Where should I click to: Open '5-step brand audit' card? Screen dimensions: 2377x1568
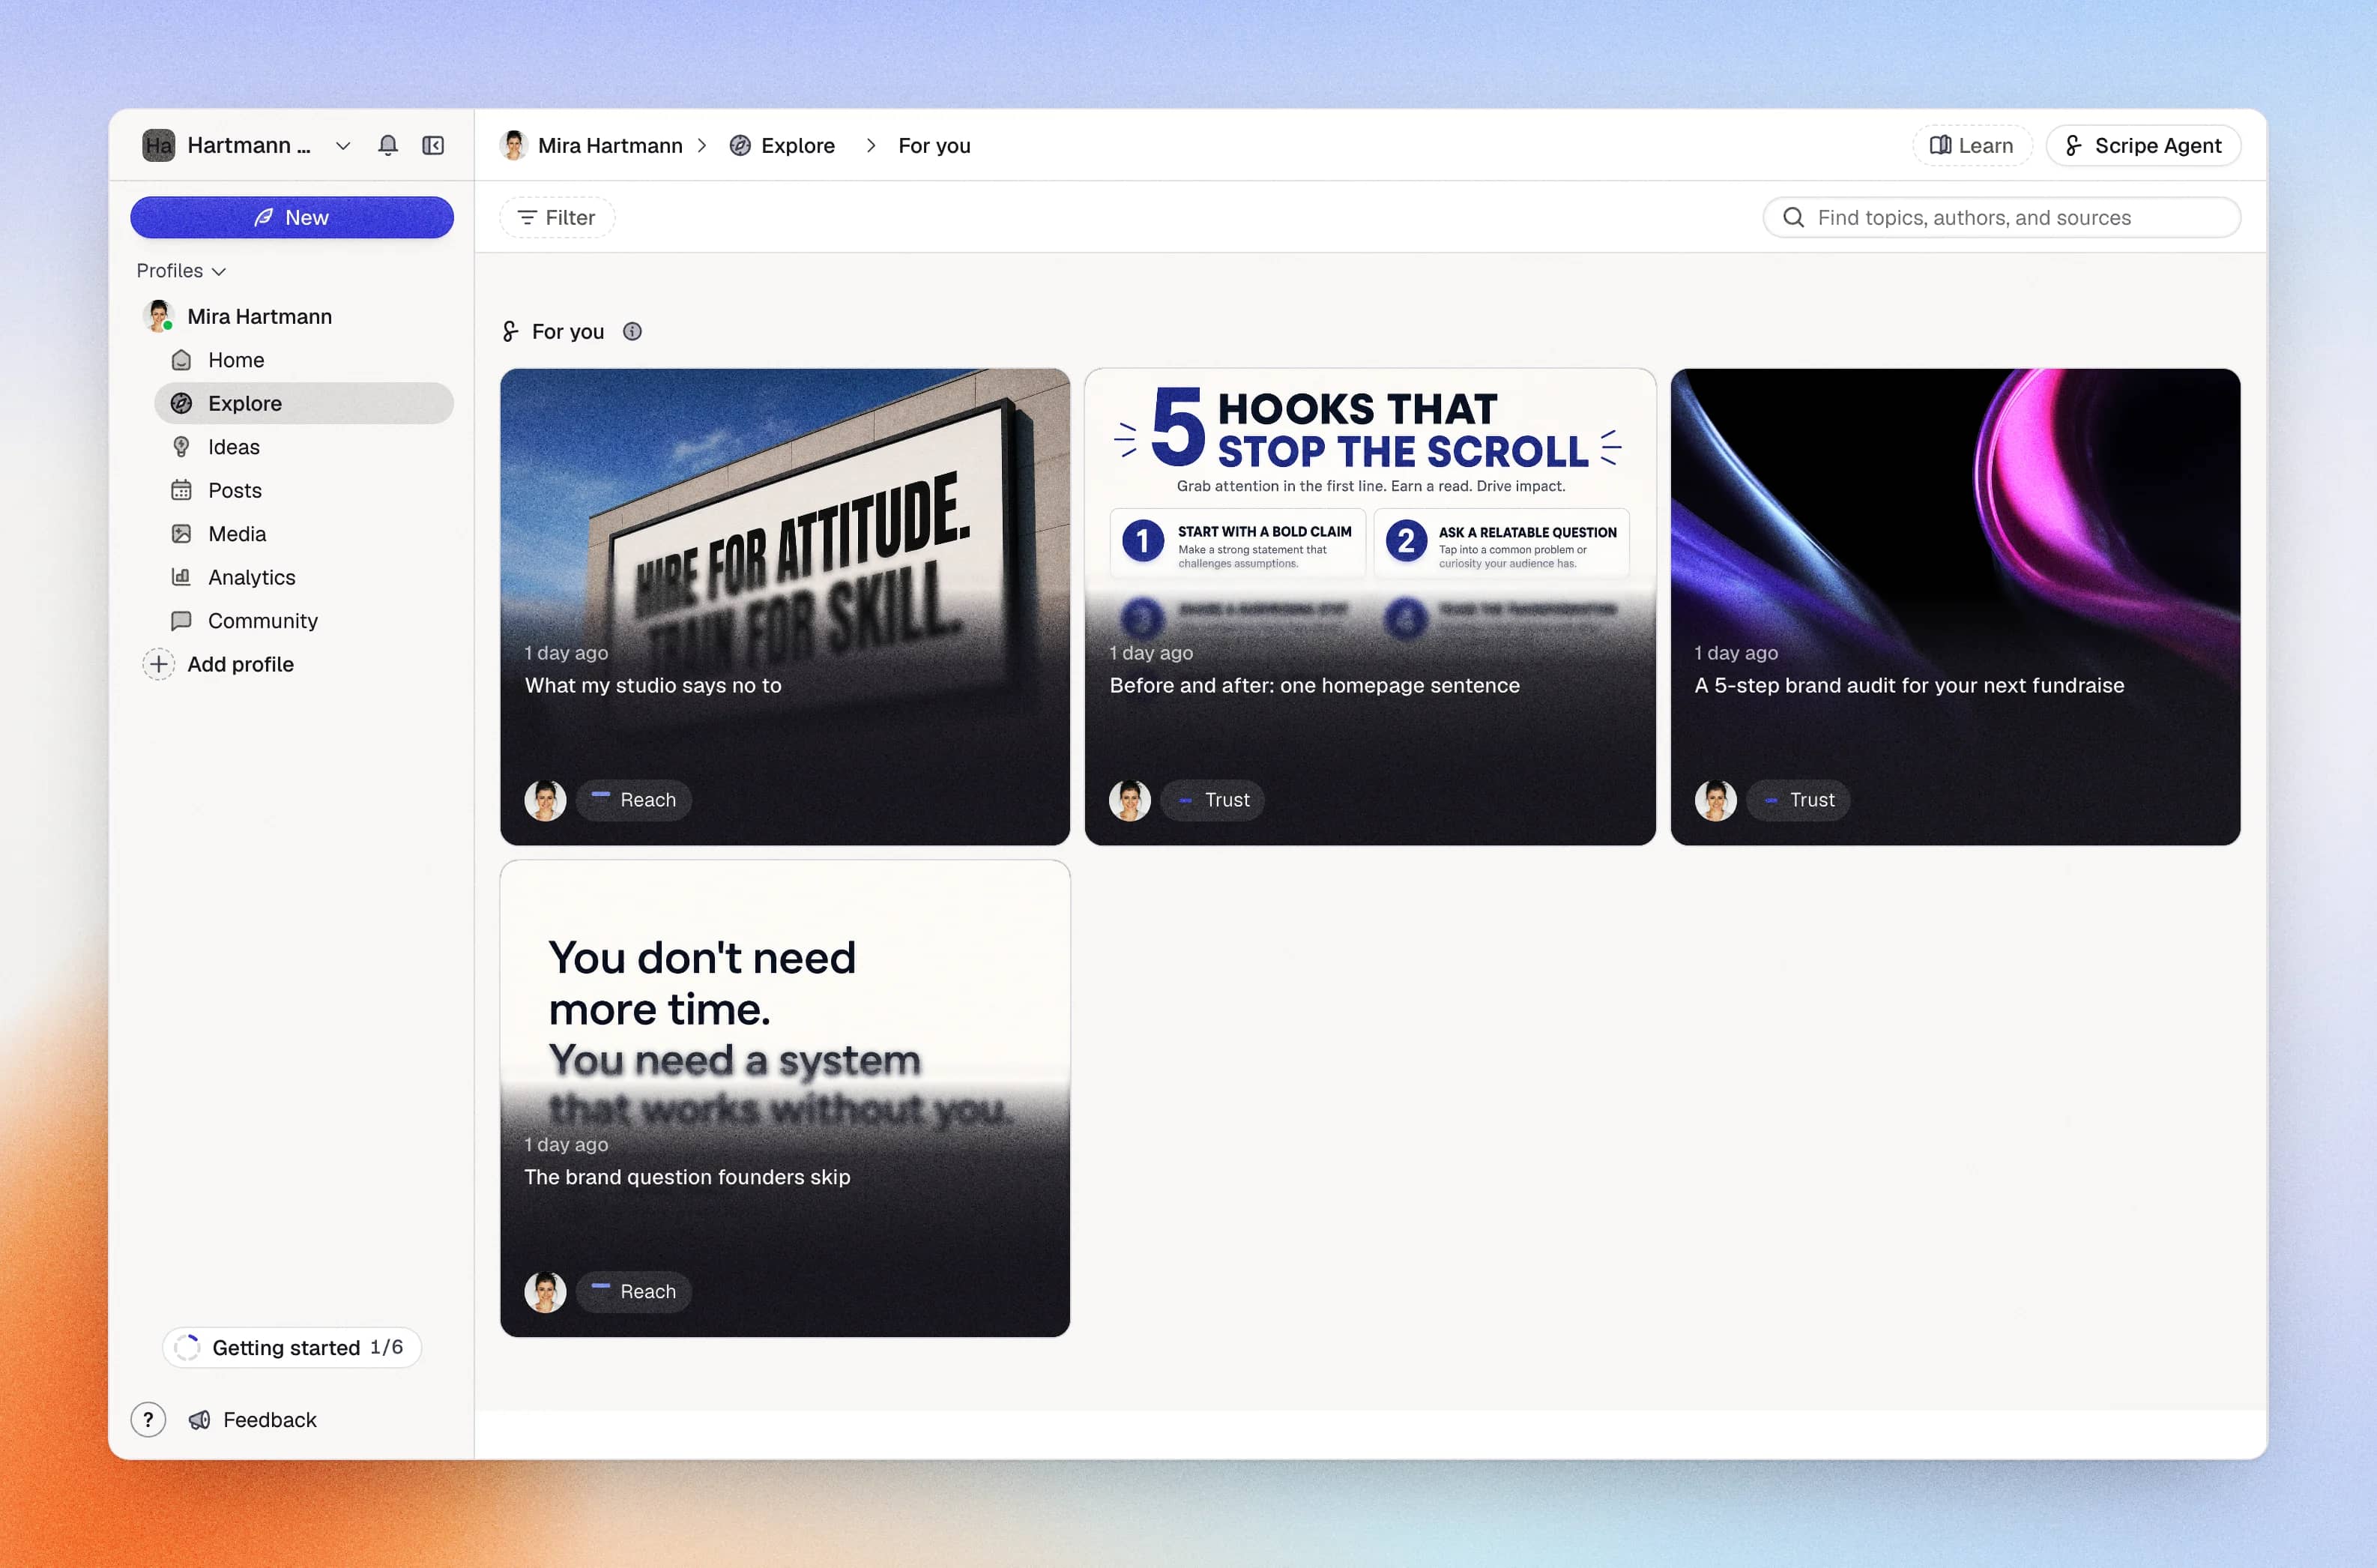(1955, 607)
